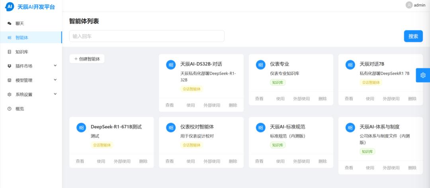Open the 概览 page
Image resolution: width=430 pixels, height=188 pixels.
[x=31, y=109]
